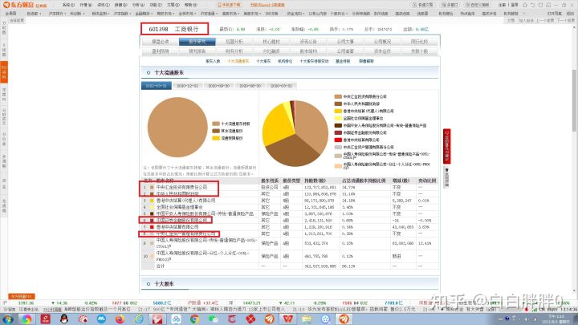Open the 系统 menu in menu bar

click(x=68, y=5)
